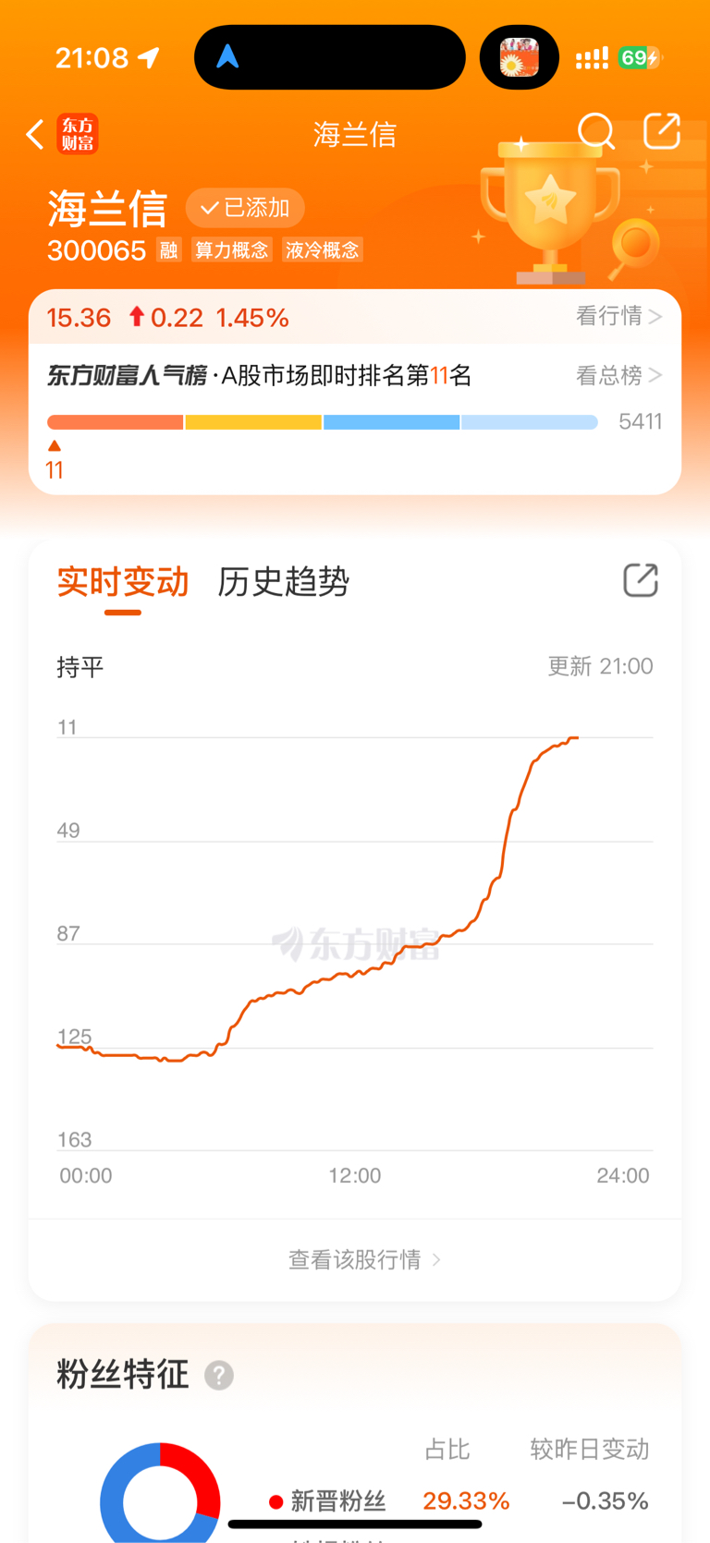
Task: Tap the location arrow in status bar
Action: point(149,57)
